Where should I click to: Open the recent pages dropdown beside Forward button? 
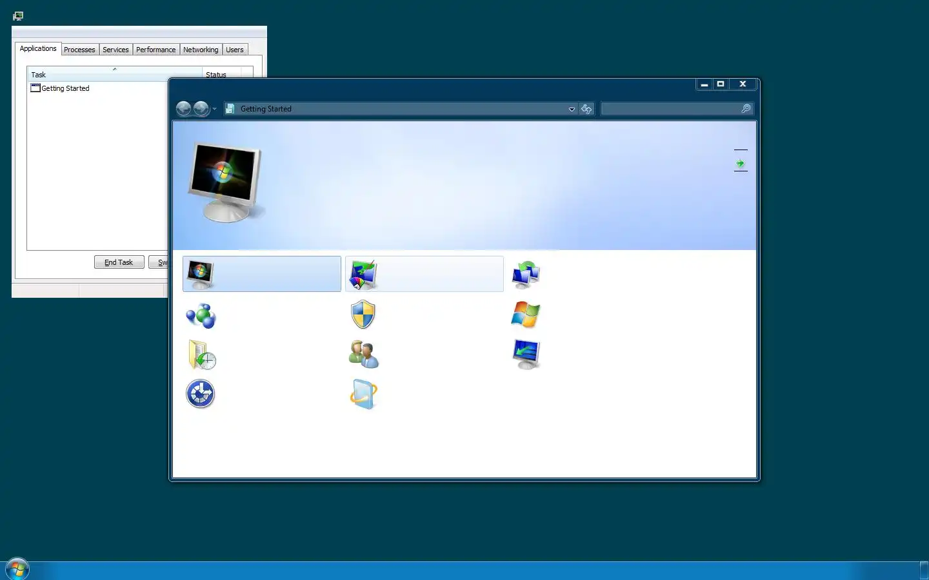click(x=214, y=109)
